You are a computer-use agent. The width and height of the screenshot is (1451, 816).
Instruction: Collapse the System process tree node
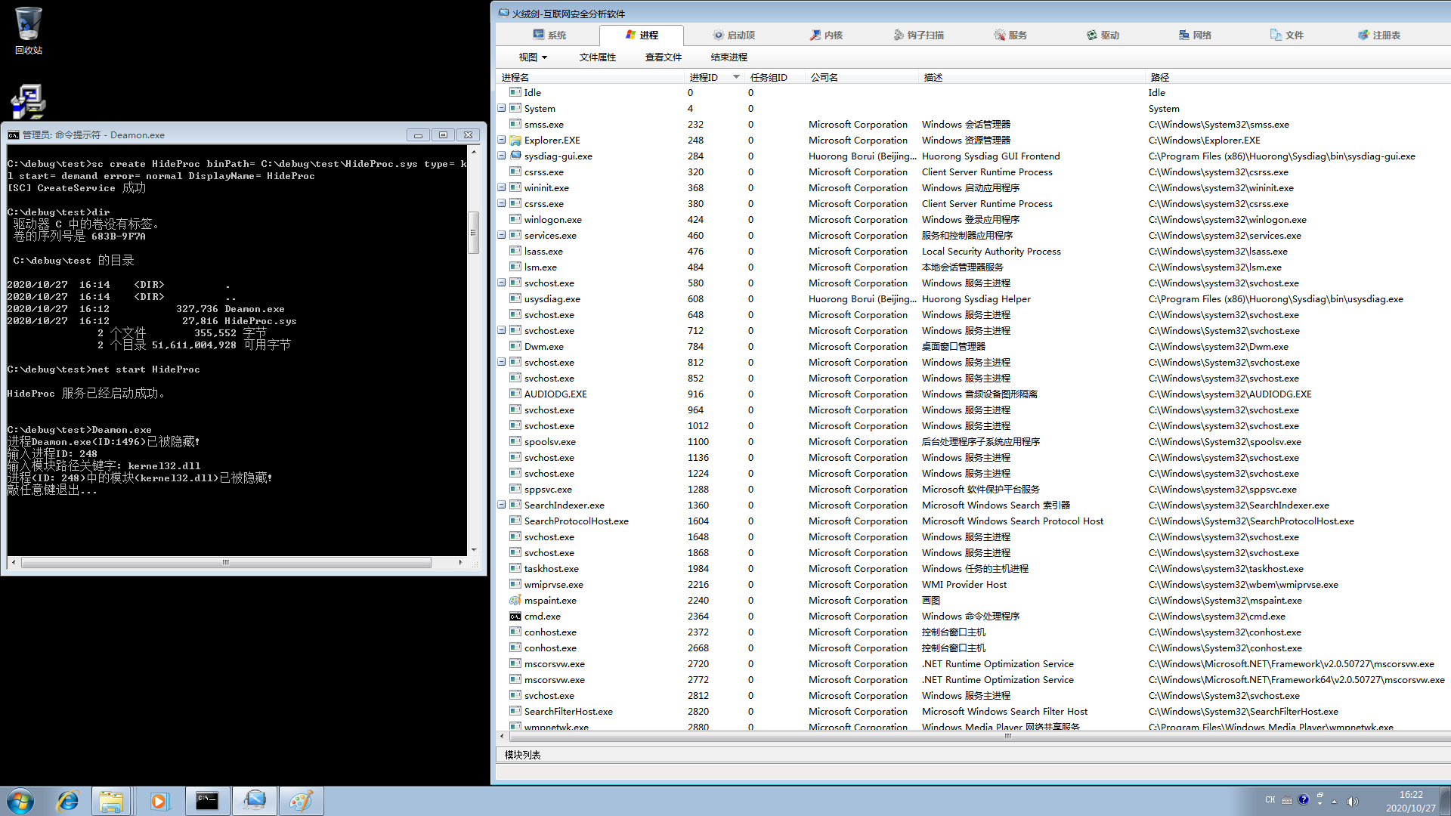[501, 108]
